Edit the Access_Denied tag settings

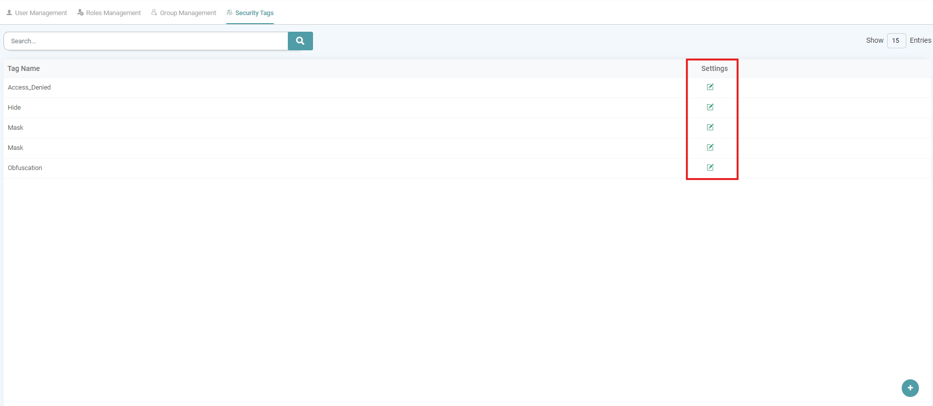point(710,87)
